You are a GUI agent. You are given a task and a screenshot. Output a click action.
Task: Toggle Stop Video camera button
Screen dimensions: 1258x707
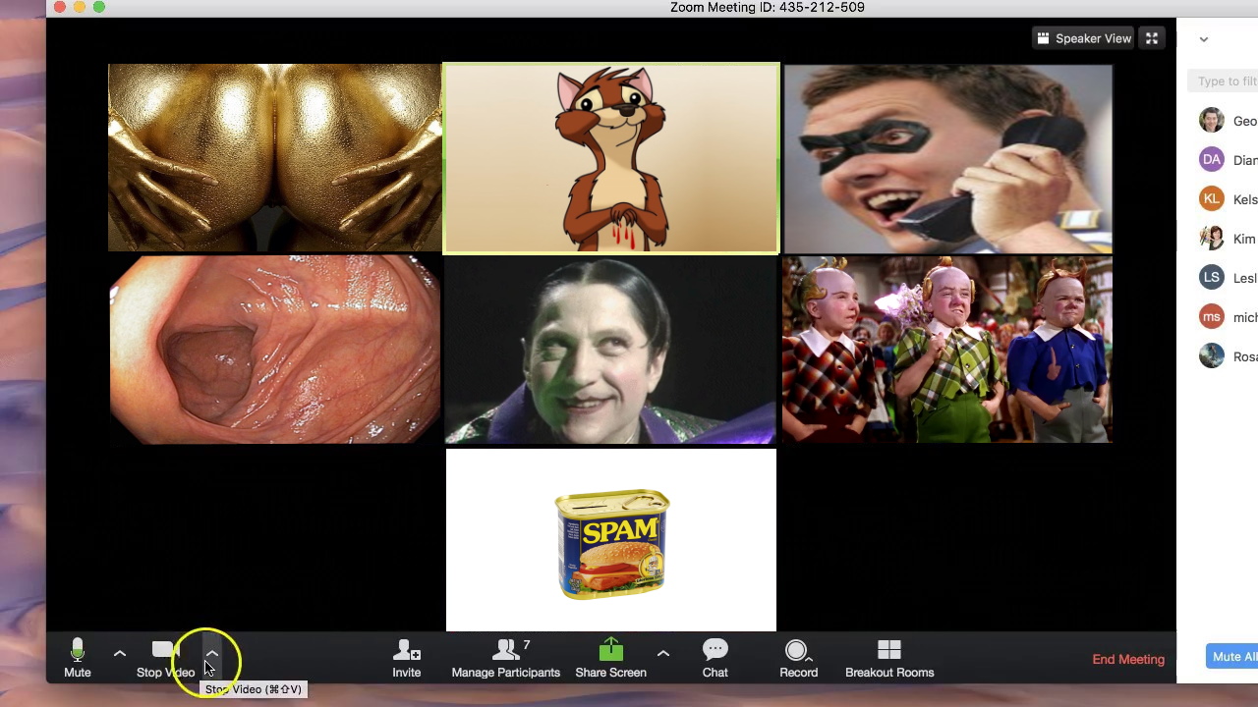(x=164, y=658)
